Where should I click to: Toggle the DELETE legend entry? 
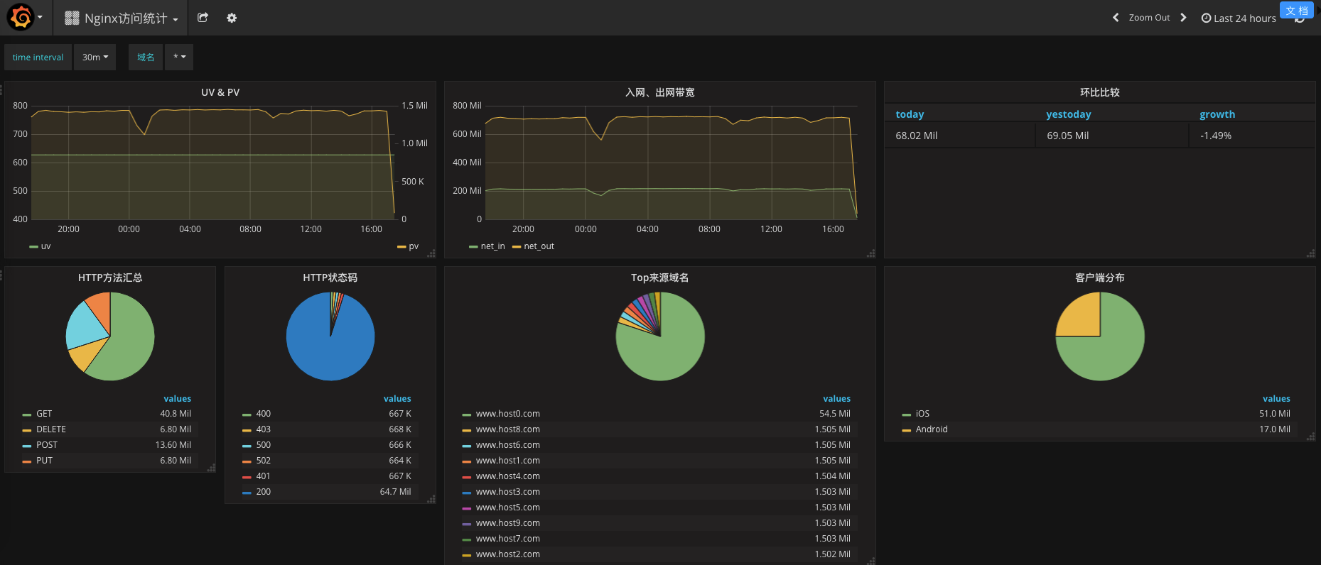click(51, 429)
